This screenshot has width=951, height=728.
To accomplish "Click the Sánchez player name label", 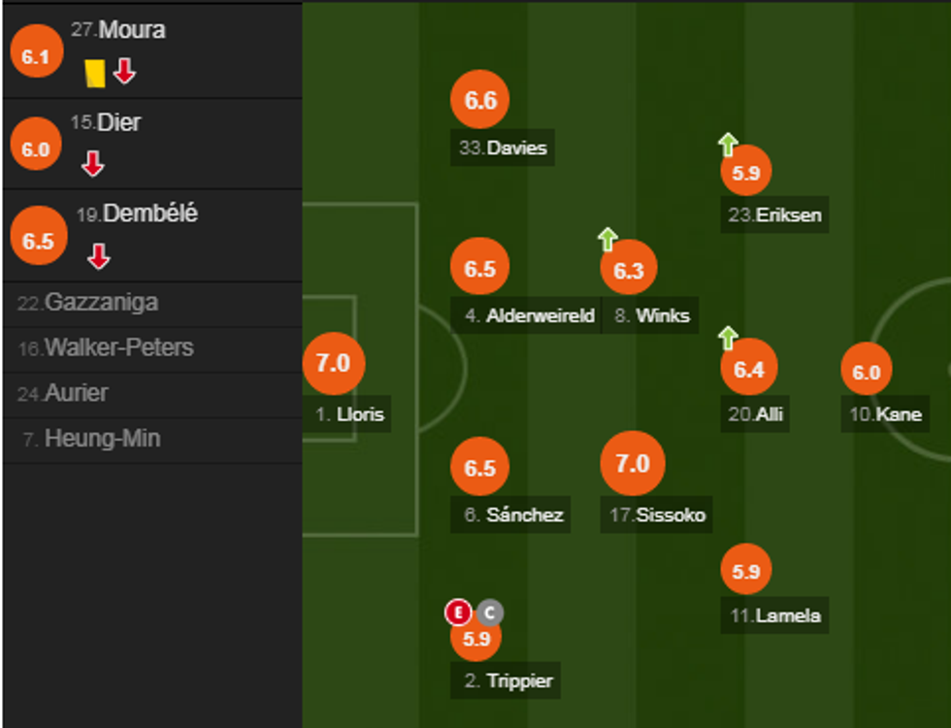I will point(512,514).
